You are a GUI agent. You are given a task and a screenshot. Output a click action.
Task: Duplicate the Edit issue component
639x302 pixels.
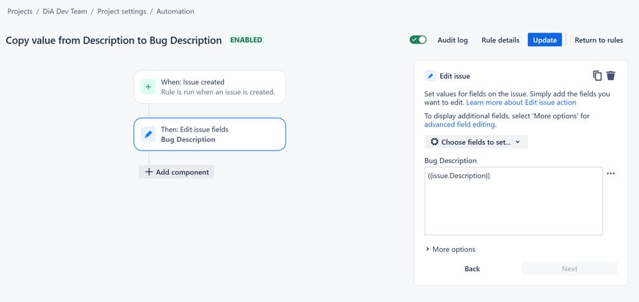pyautogui.click(x=597, y=75)
